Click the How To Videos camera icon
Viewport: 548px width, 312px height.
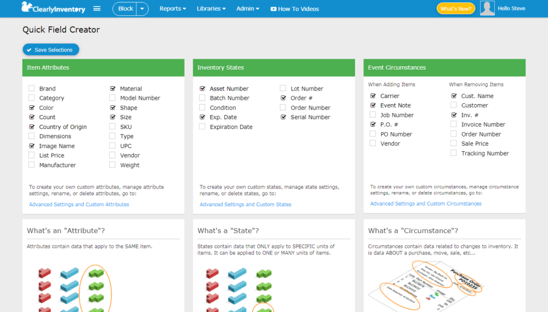(x=273, y=9)
